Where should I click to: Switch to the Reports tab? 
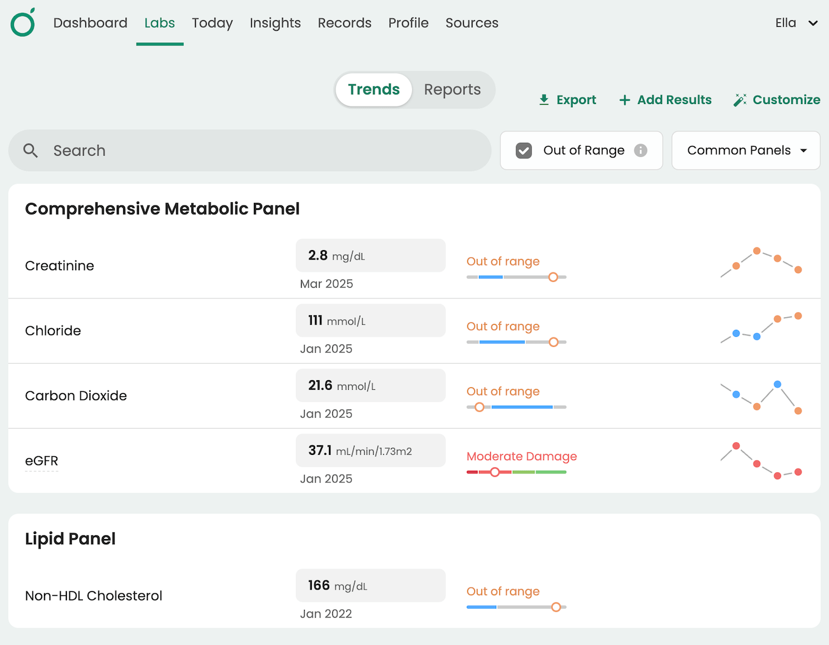(x=452, y=89)
